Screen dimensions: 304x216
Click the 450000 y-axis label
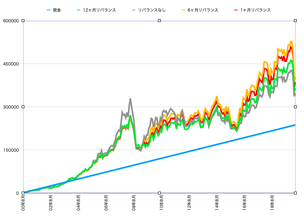pyautogui.click(x=11, y=64)
